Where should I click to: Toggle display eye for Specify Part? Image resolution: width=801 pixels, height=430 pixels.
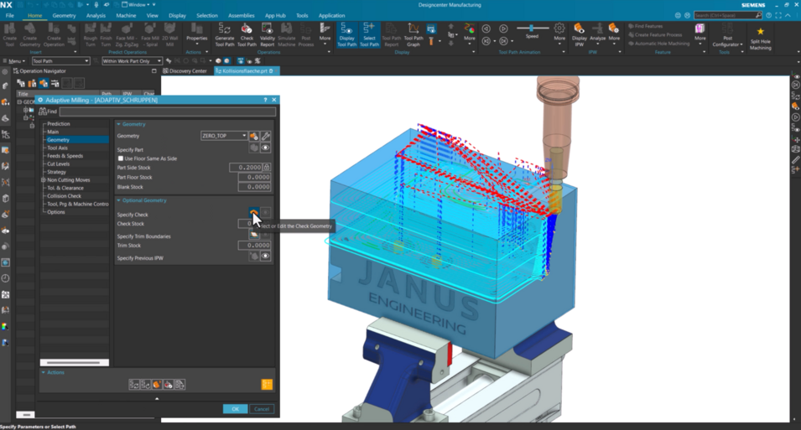click(265, 148)
